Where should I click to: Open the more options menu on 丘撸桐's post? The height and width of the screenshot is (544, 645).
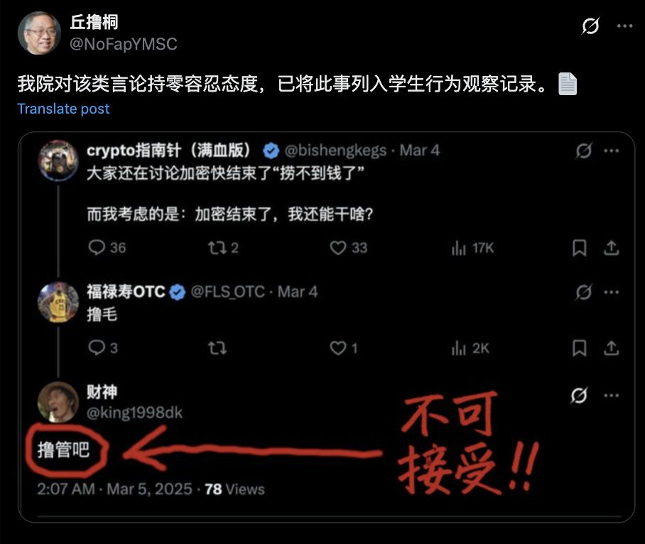624,26
